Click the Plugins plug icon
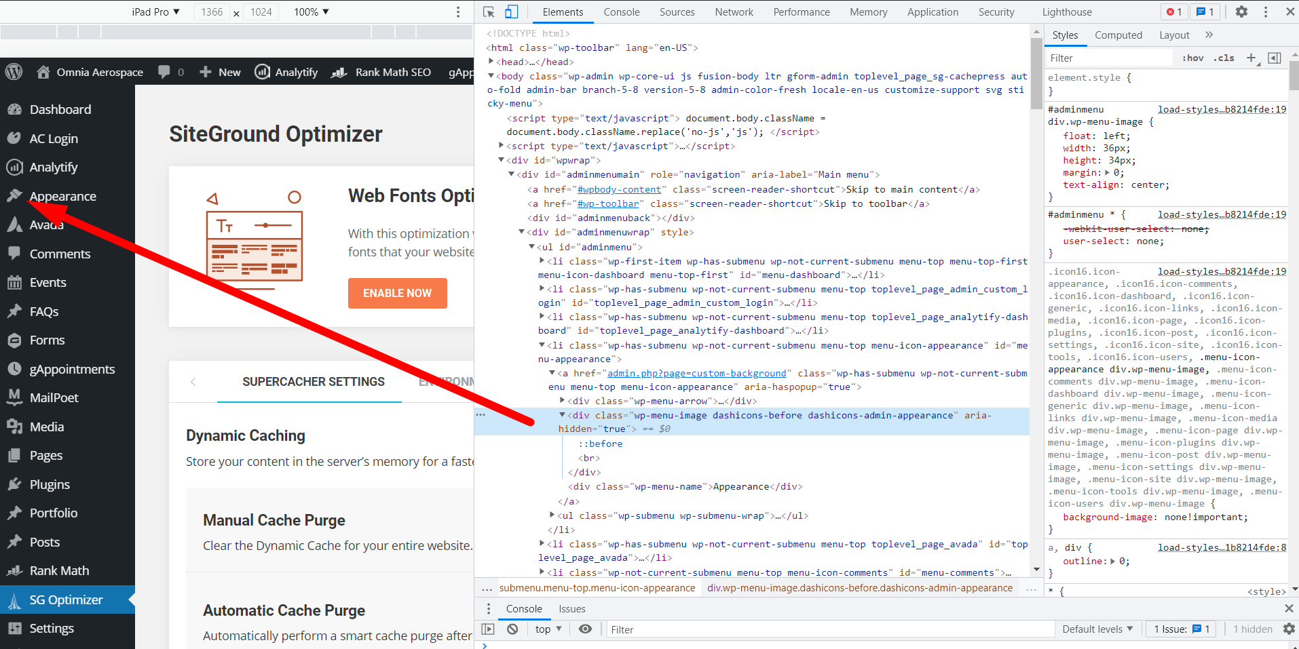Image resolution: width=1299 pixels, height=649 pixels. click(14, 484)
